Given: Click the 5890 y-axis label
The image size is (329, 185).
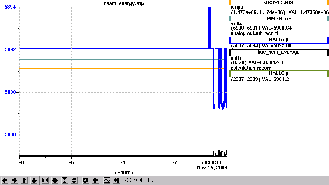Looking at the screenshot, I should click(x=10, y=92).
